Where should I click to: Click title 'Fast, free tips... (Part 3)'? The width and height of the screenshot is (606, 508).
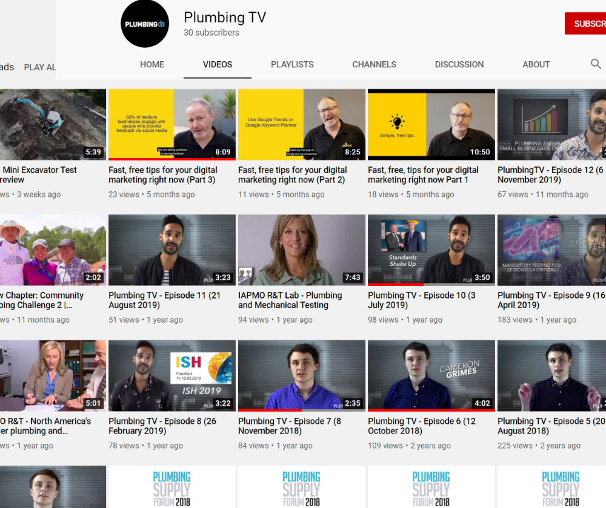162,175
